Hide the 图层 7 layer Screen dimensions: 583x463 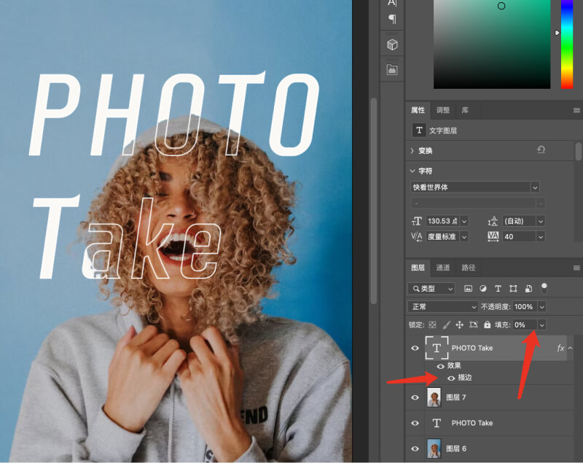[x=415, y=397]
